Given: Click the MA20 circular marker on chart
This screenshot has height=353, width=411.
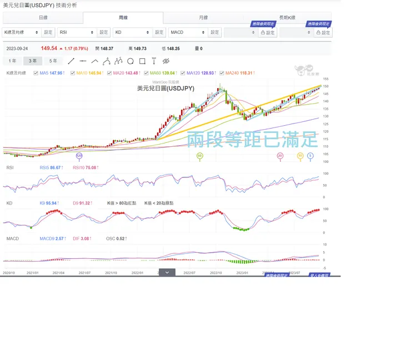Looking at the screenshot, I should 280,156.
